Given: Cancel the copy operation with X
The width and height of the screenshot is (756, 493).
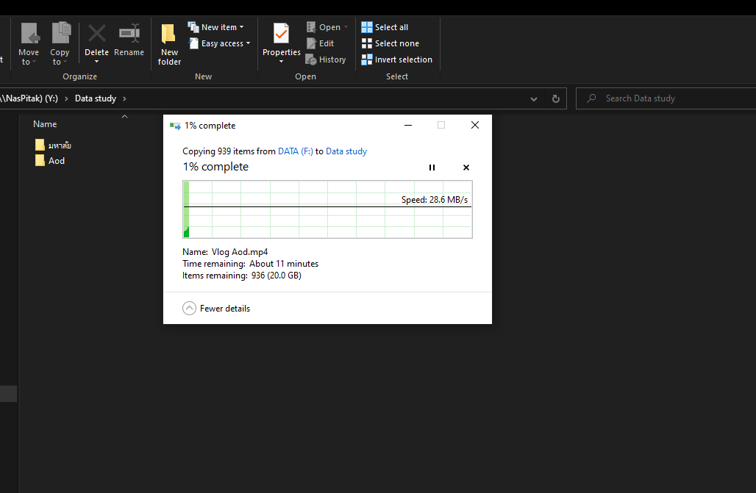Looking at the screenshot, I should click(466, 168).
